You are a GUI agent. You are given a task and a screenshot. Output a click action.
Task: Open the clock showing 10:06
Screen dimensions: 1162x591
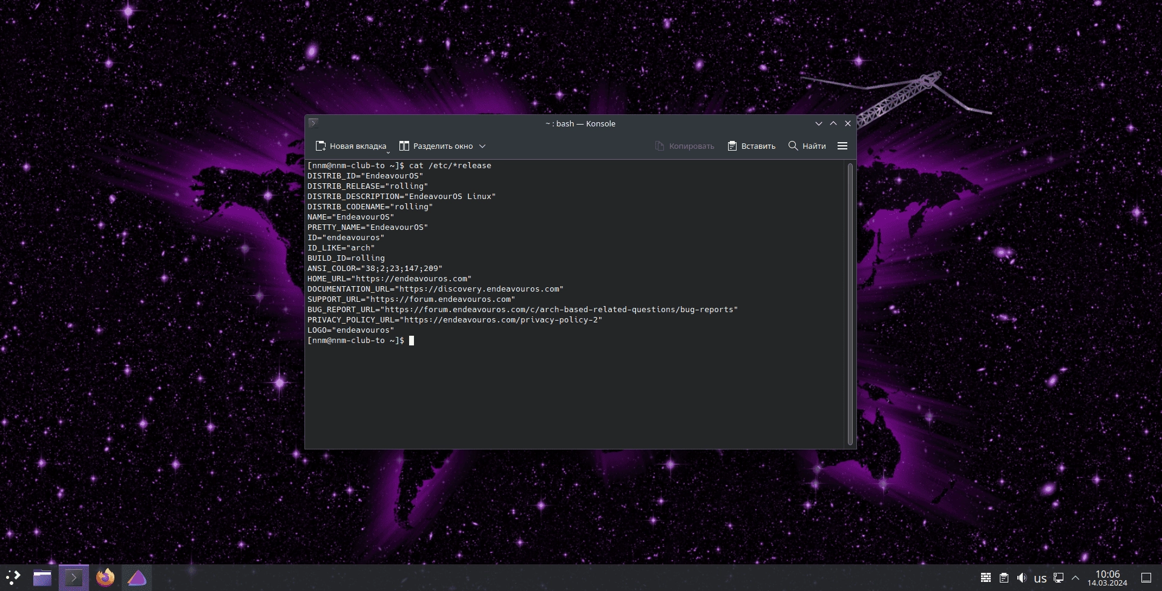point(1108,578)
